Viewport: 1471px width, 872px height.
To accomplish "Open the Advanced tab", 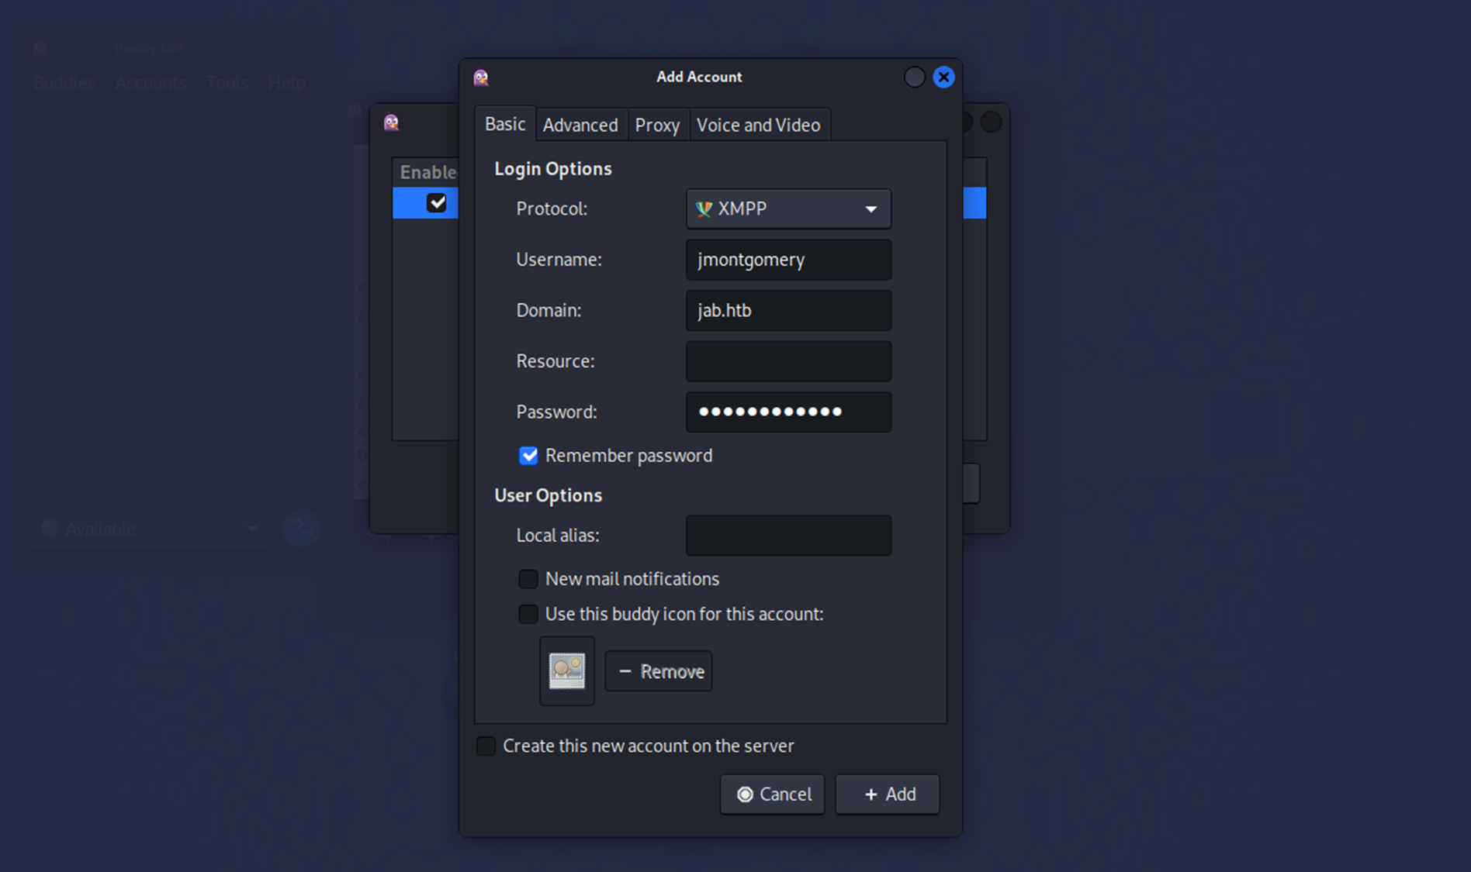I will (580, 125).
